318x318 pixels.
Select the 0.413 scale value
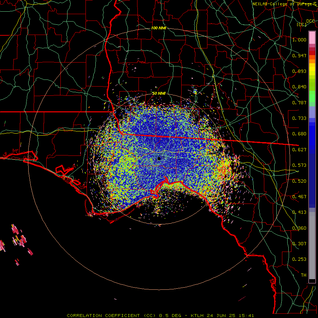tap(299, 212)
